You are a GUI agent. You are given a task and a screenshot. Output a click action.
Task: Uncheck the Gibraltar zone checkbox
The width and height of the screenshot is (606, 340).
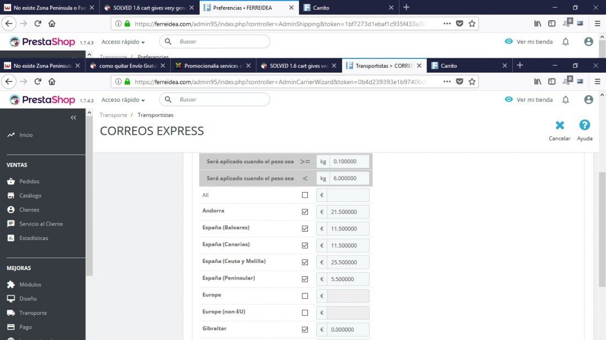[305, 330]
